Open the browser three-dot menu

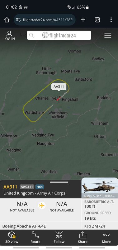pyautogui.click(x=111, y=20)
